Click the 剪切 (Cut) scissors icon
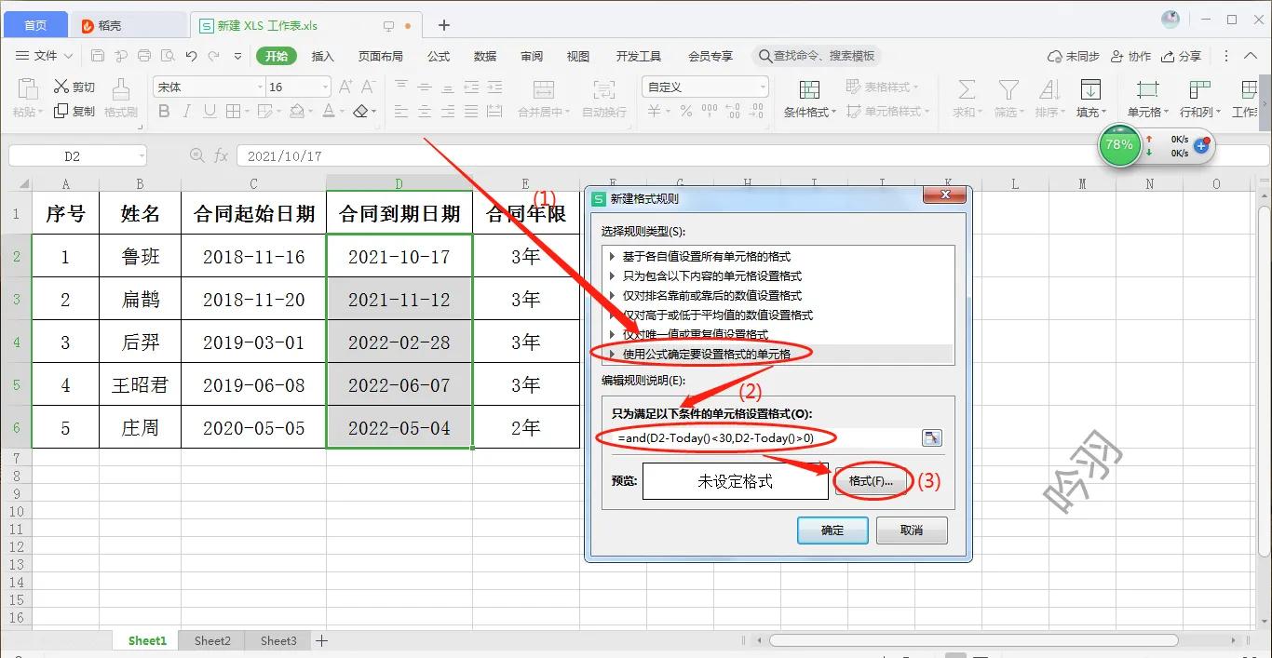 point(61,87)
